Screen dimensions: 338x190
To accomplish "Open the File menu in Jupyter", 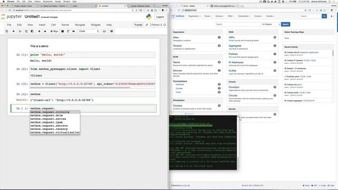I will 9,25.
